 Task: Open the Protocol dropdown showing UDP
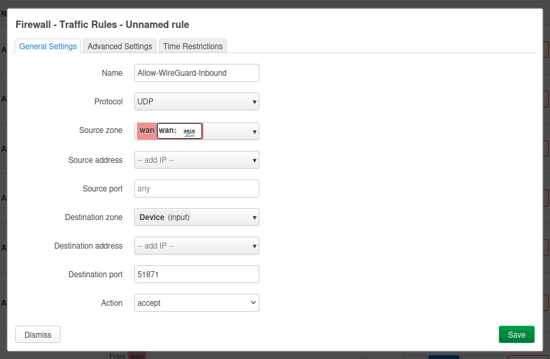tap(197, 101)
